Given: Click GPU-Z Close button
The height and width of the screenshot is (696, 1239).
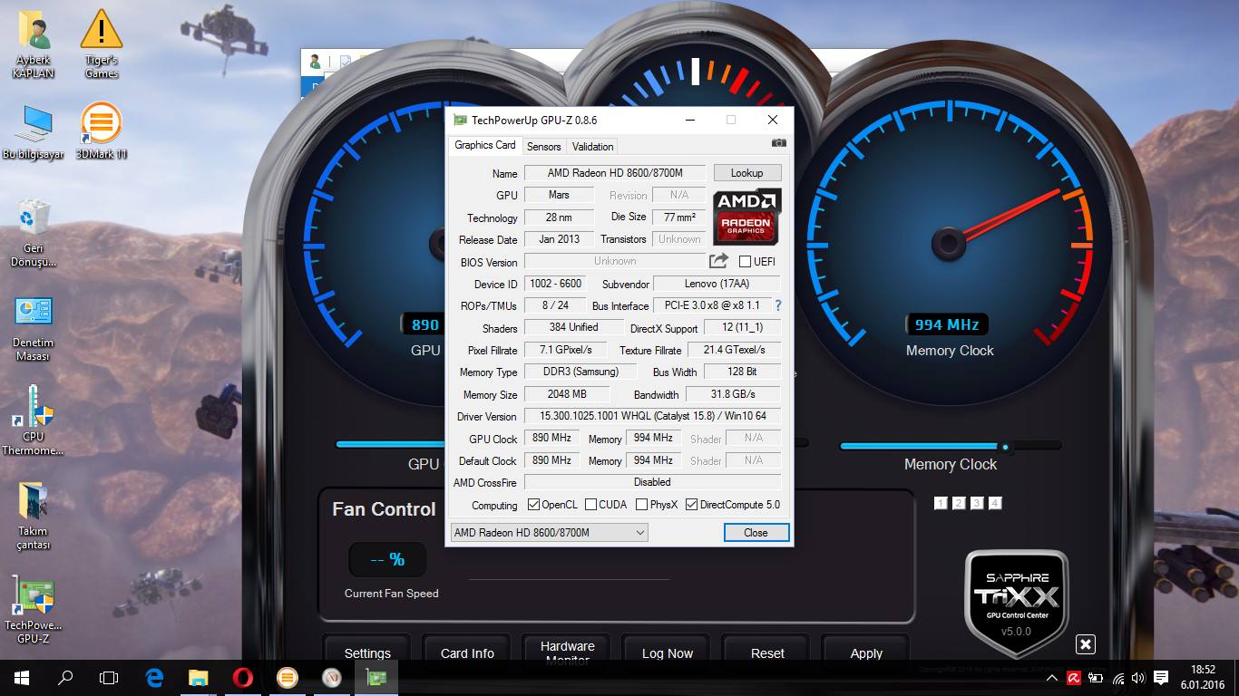Looking at the screenshot, I should tap(756, 533).
